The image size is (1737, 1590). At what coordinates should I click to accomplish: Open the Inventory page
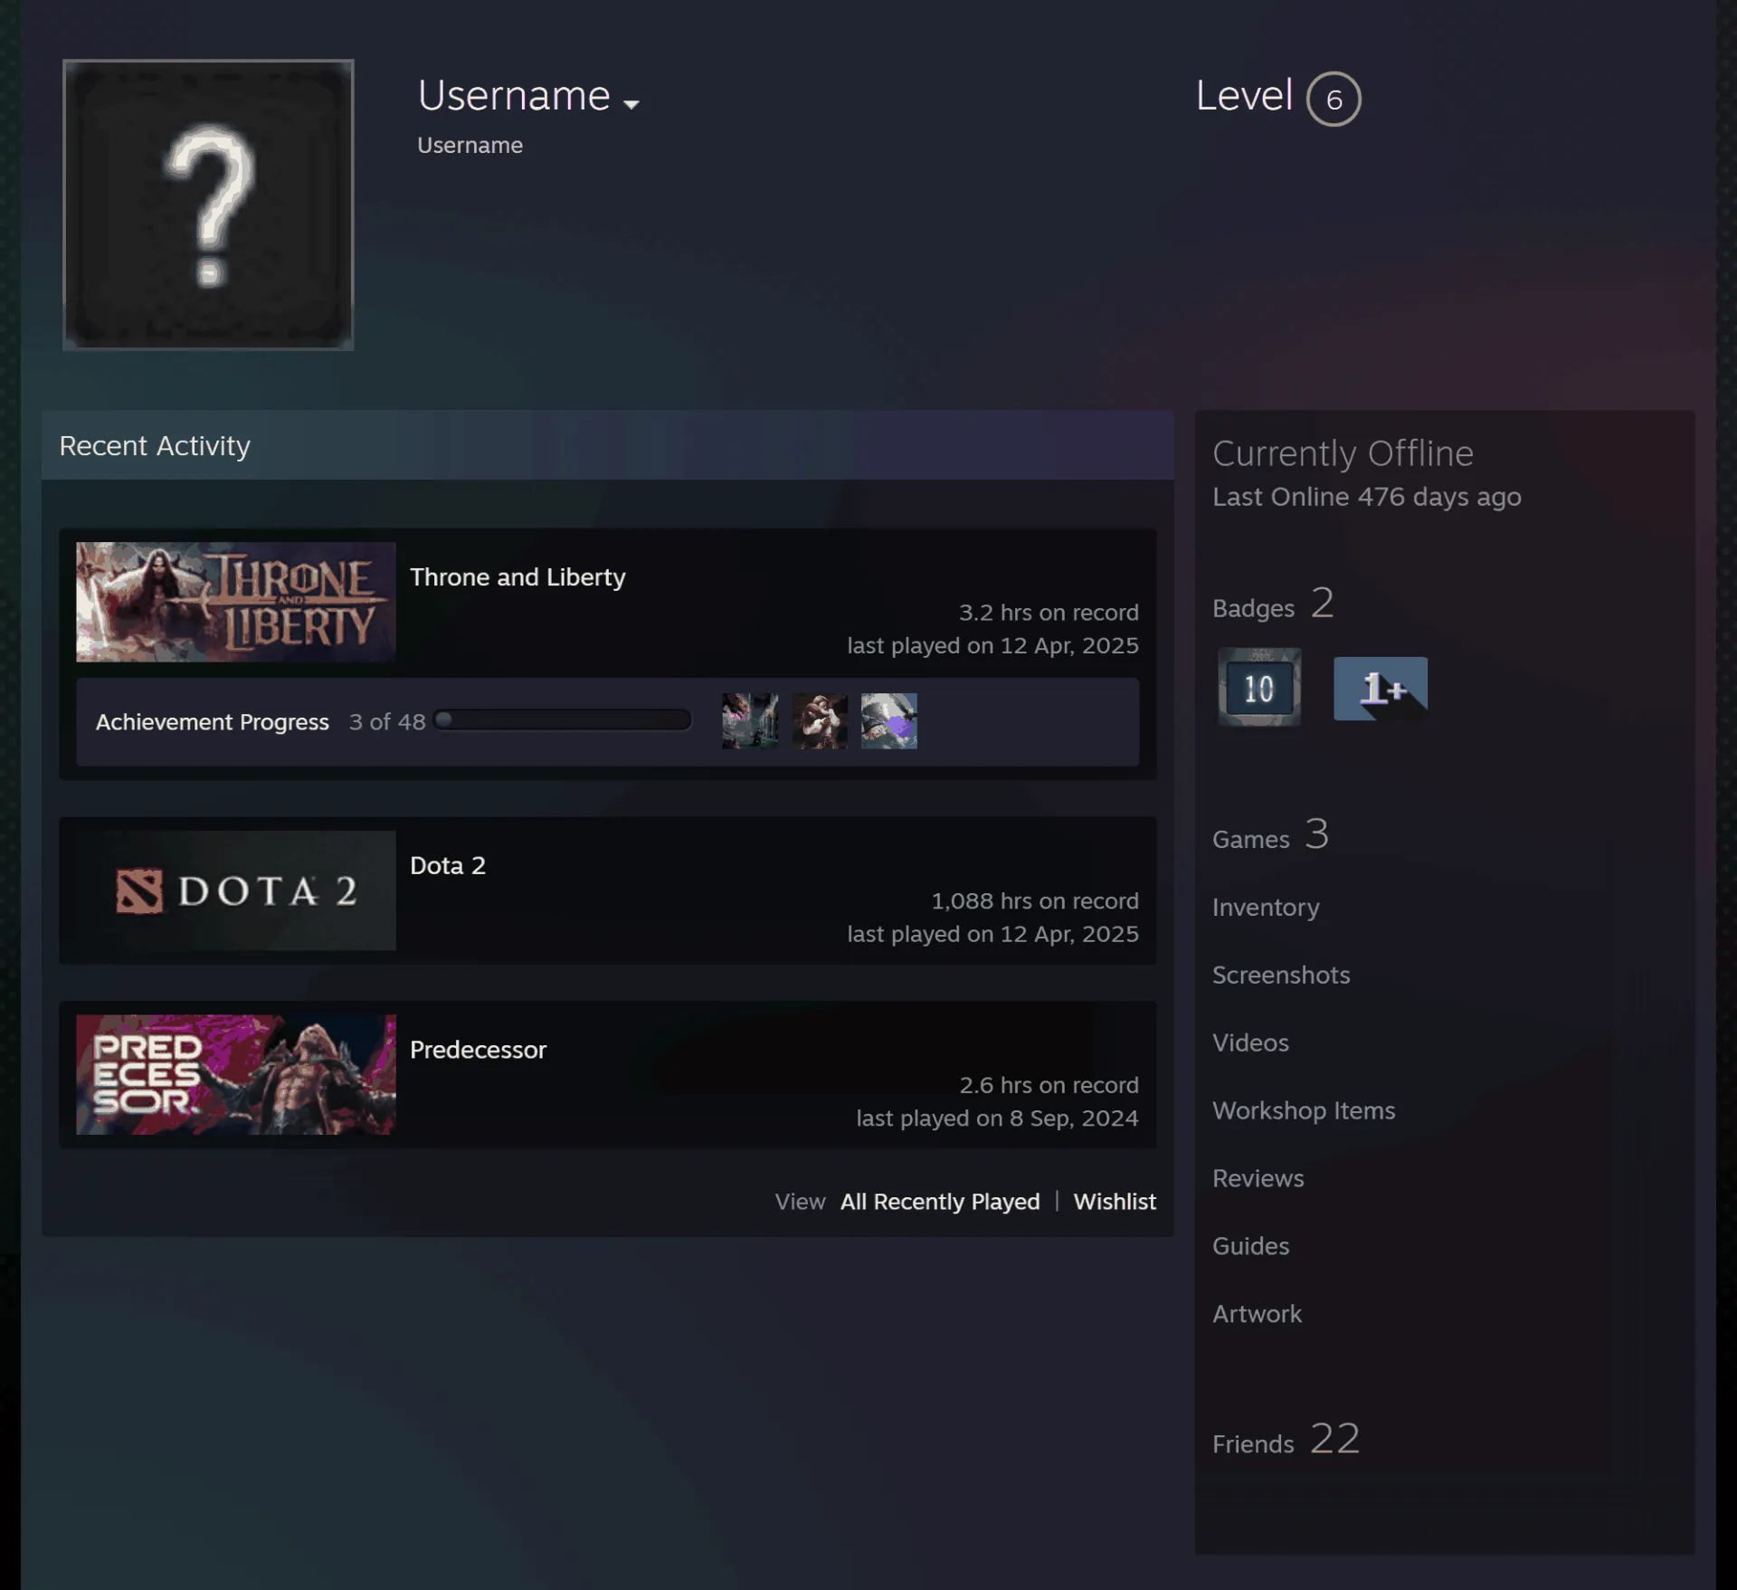[1266, 908]
